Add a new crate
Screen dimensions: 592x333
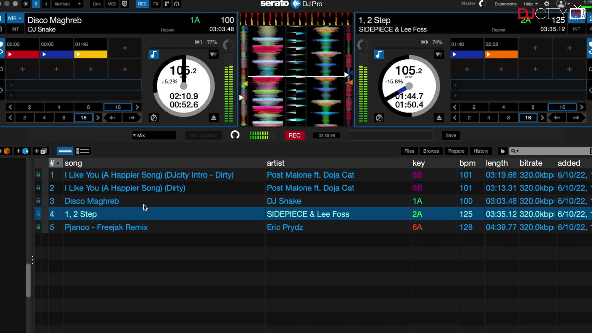tap(6, 151)
